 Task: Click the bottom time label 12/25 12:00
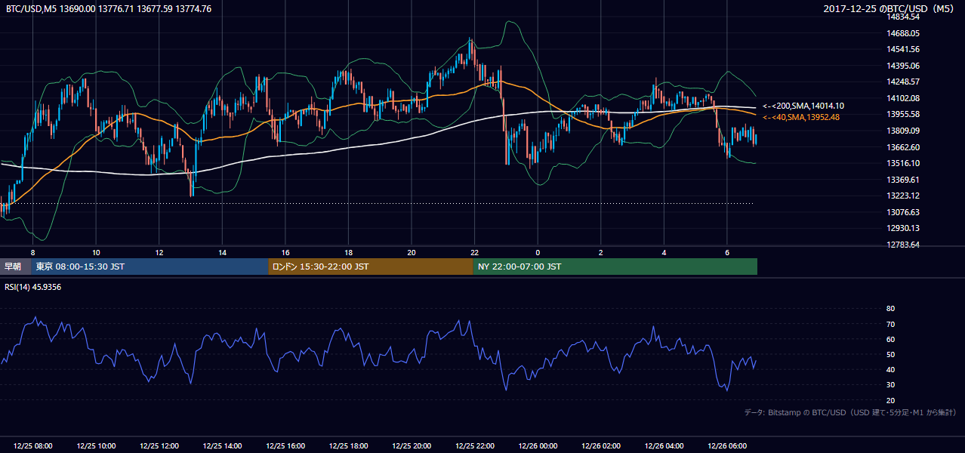(159, 446)
